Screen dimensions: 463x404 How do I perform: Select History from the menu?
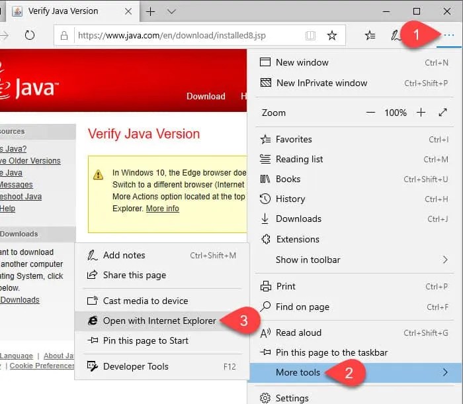(x=355, y=199)
